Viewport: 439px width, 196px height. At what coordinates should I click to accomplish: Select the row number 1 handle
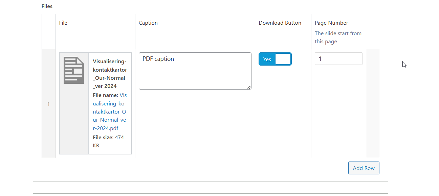(x=48, y=104)
